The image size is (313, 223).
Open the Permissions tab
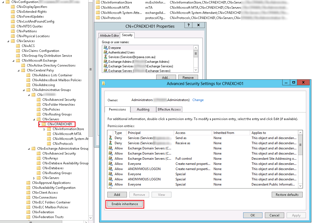coord(117,109)
